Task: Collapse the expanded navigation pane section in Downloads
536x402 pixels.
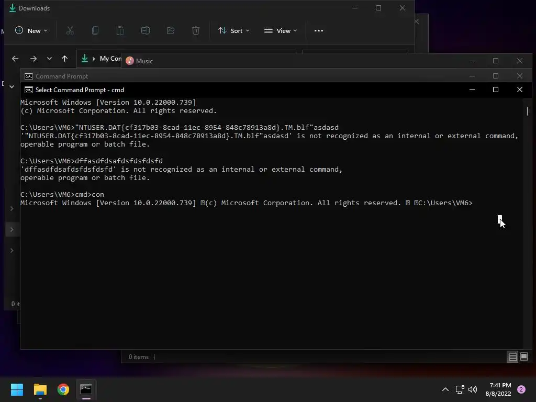Action: 12,87
